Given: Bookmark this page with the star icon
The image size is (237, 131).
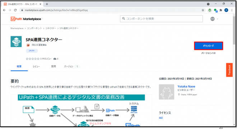Looking at the screenshot, I should (203, 10).
